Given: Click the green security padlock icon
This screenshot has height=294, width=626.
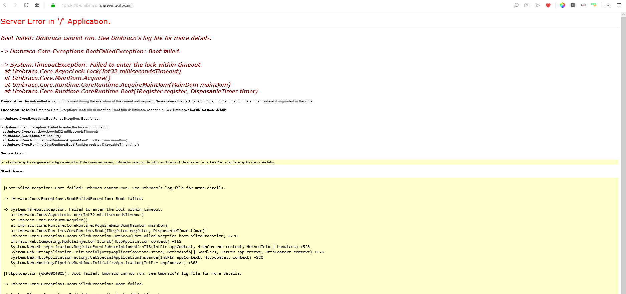Looking at the screenshot, I should 53,5.
